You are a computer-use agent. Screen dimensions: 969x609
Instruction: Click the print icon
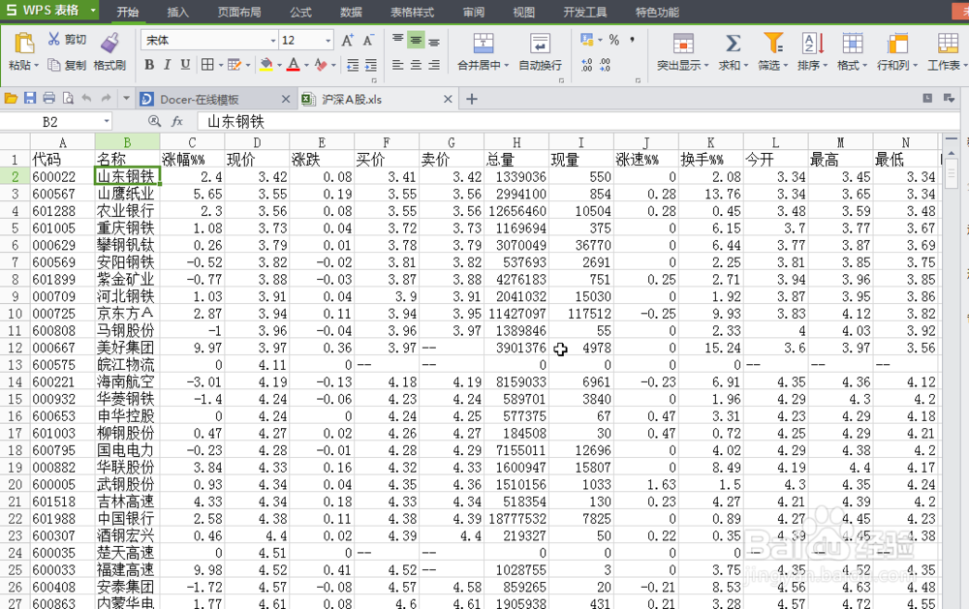pos(48,98)
